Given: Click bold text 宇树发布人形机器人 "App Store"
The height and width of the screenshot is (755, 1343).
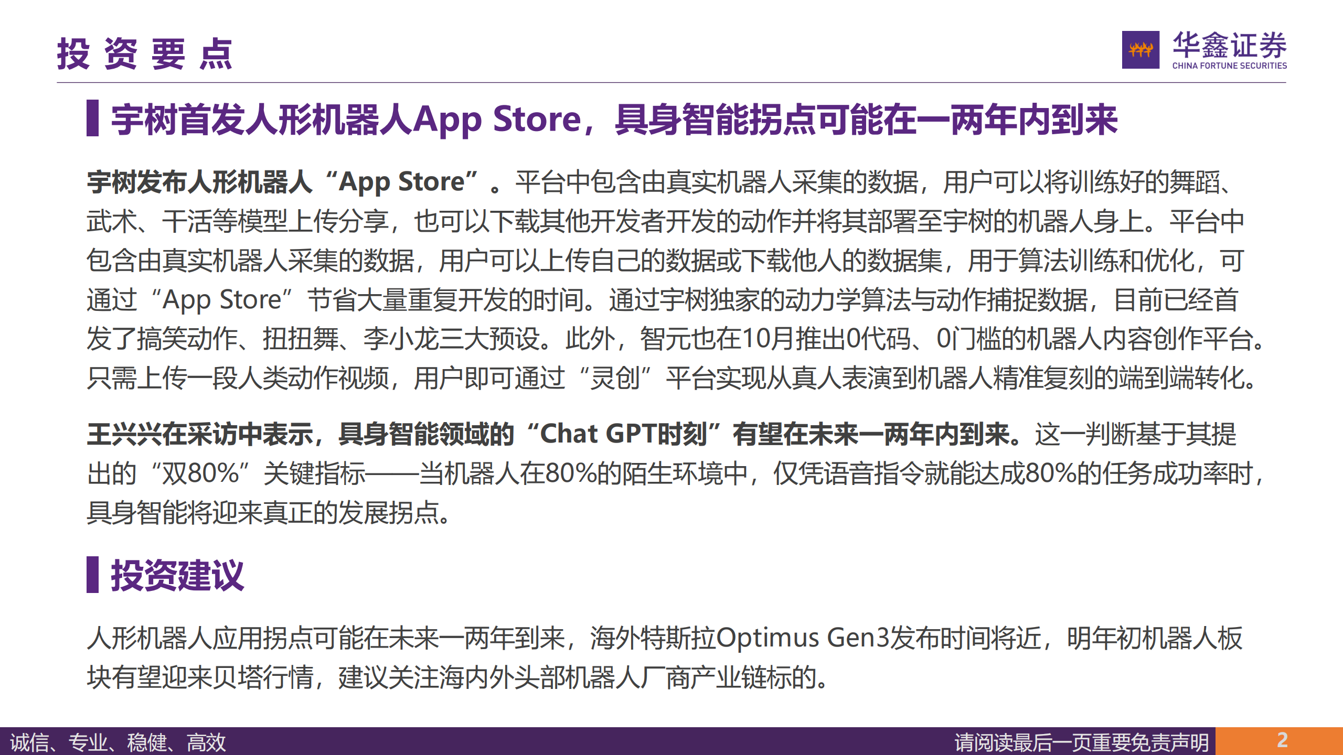Looking at the screenshot, I should click(283, 182).
